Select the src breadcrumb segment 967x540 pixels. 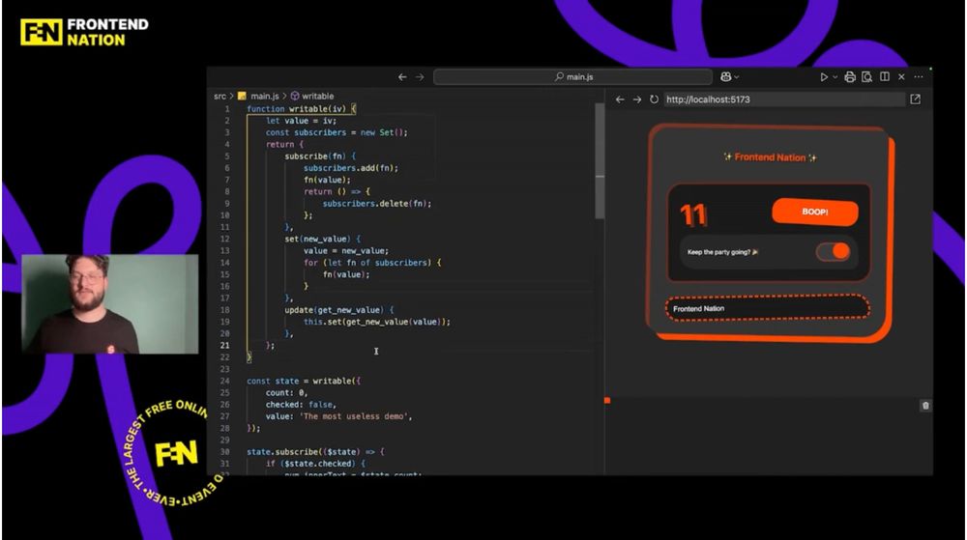point(220,96)
